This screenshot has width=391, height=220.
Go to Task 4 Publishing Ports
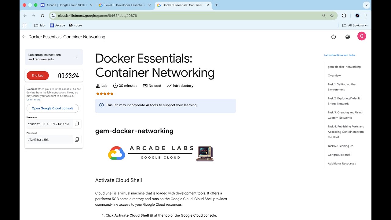(346, 132)
